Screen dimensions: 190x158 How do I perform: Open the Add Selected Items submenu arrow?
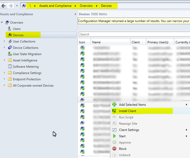(187, 105)
